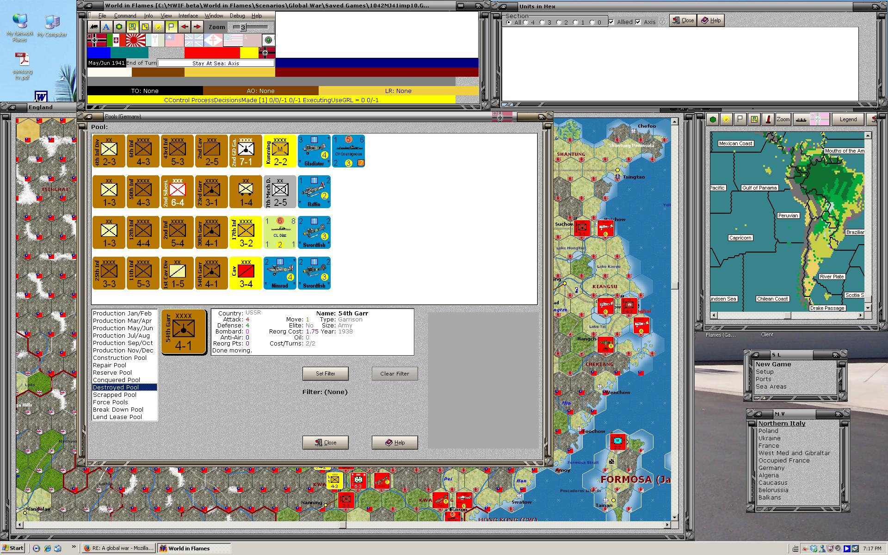Select the 7th Mech D. 2-5 unit

(280, 191)
